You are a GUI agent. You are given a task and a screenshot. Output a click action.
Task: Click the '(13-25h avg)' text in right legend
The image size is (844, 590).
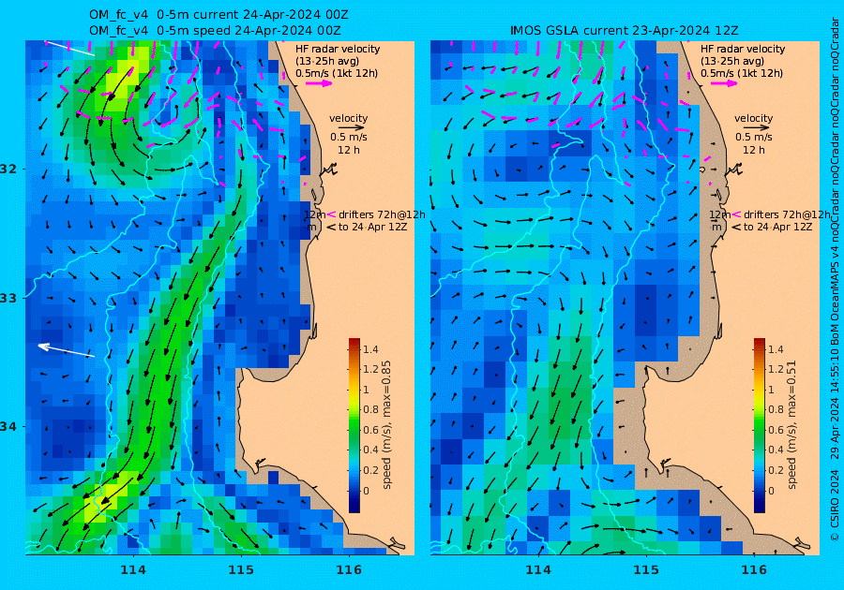(x=732, y=61)
